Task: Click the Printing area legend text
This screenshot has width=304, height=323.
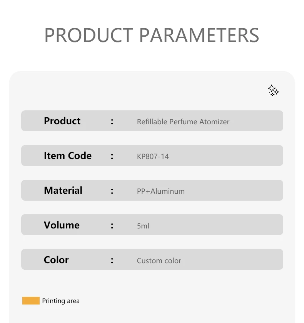Action: point(61,301)
